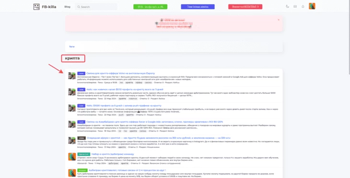Click the 'гео' tag on Volvo thread
The width and height of the screenshot is (350, 178).
click(x=121, y=82)
